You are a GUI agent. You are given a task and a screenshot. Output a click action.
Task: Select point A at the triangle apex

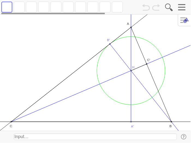click(131, 27)
